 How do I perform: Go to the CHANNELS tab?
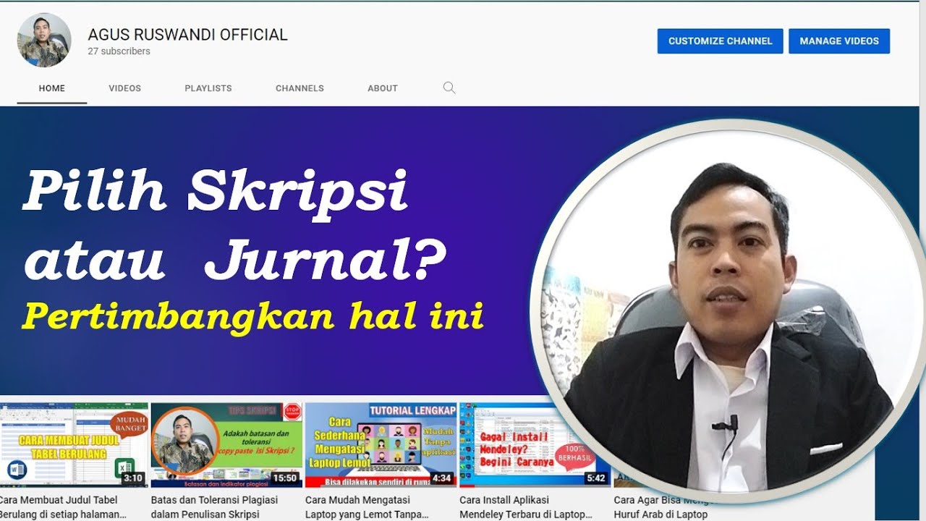coord(300,88)
